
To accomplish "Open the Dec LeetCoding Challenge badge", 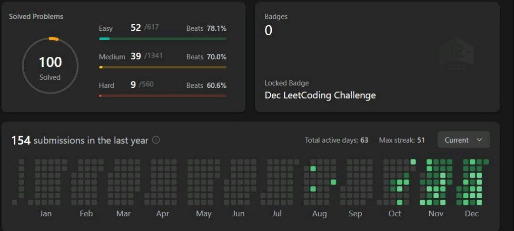I will (x=320, y=95).
